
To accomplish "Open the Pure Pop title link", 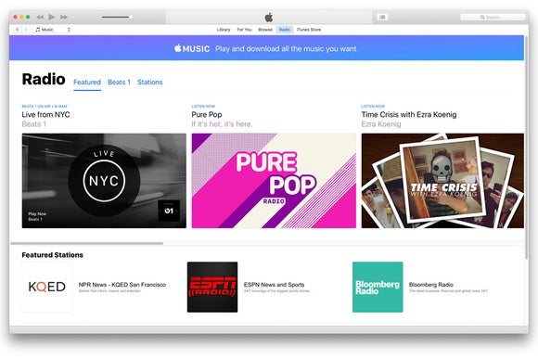I will [207, 115].
